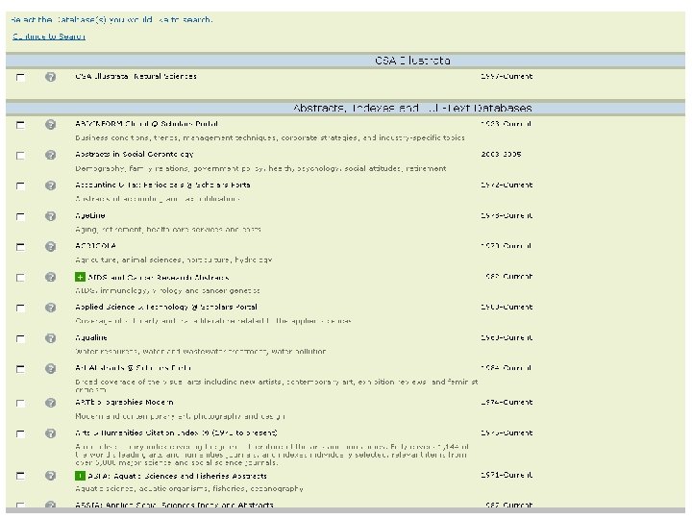Viewport: 692px width, 519px height.
Task: Click AgeLine description about aging and retirement
Action: pos(168,230)
